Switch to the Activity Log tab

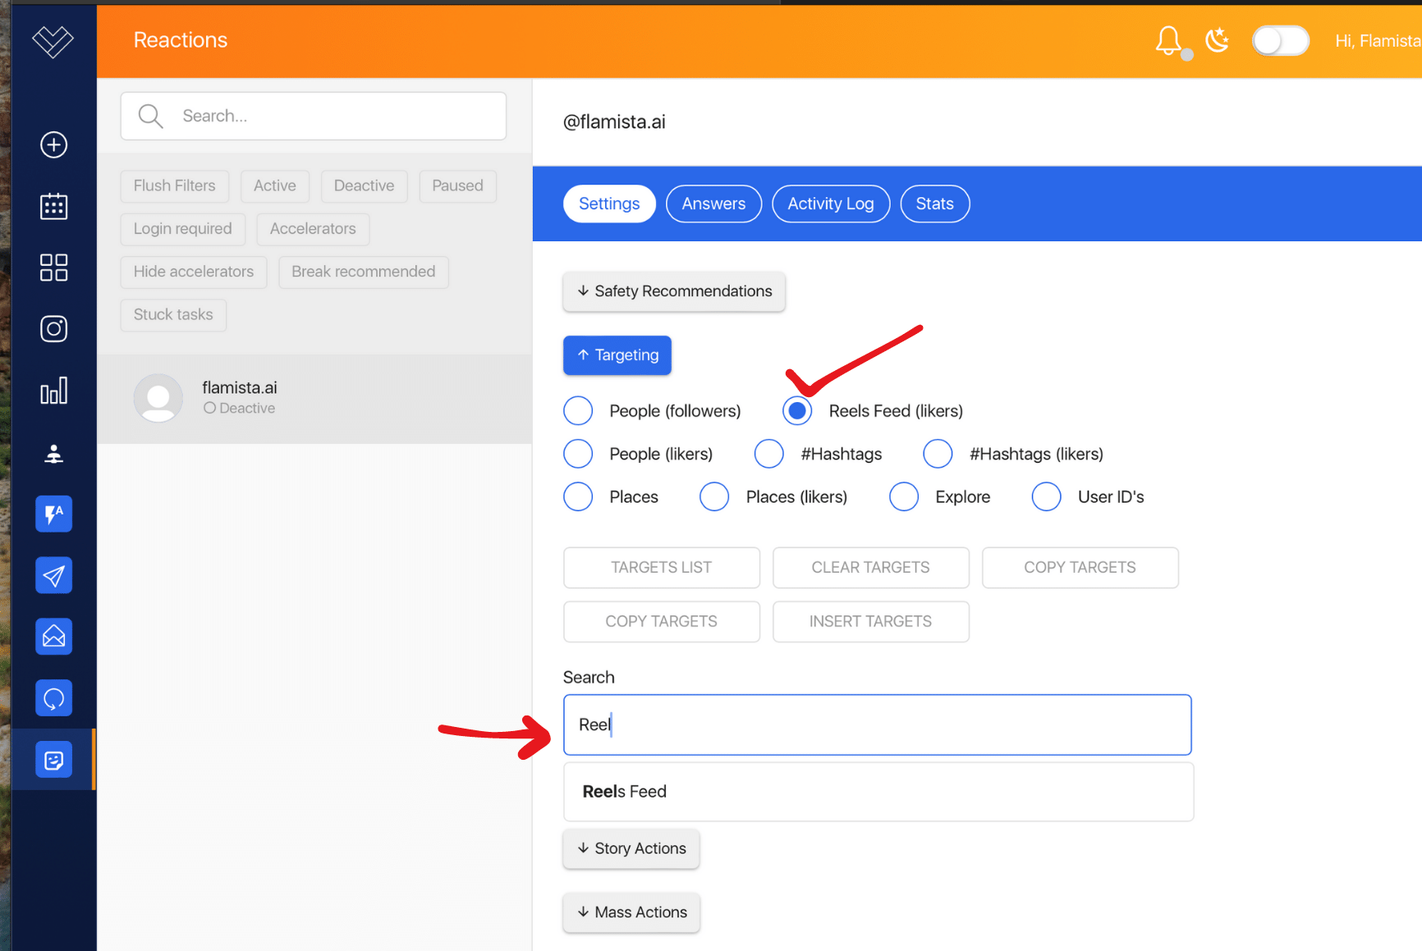831,203
